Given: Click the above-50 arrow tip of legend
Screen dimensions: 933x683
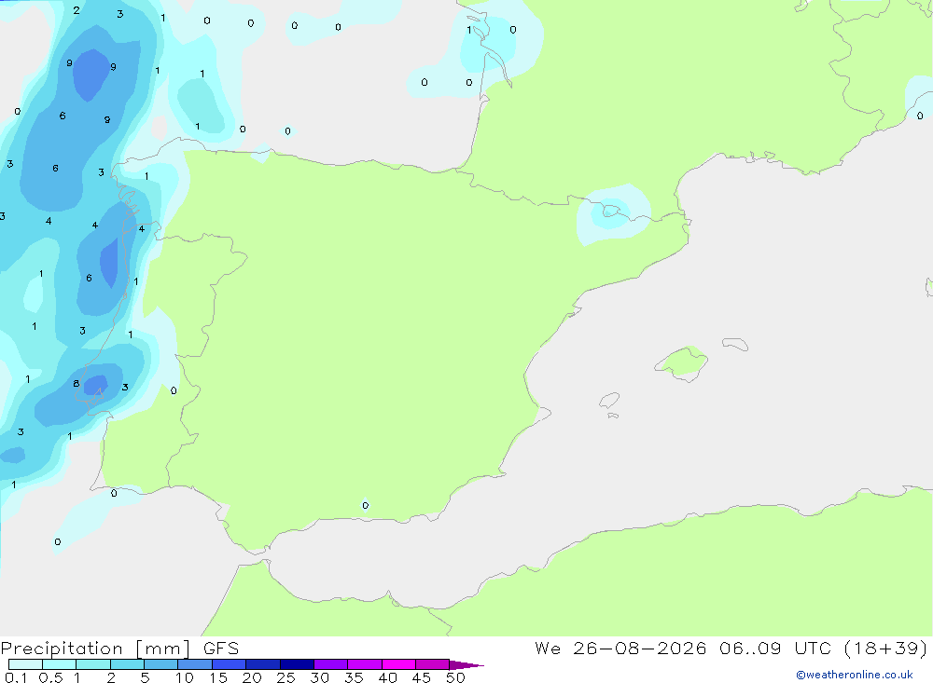Looking at the screenshot, I should coord(467,664).
